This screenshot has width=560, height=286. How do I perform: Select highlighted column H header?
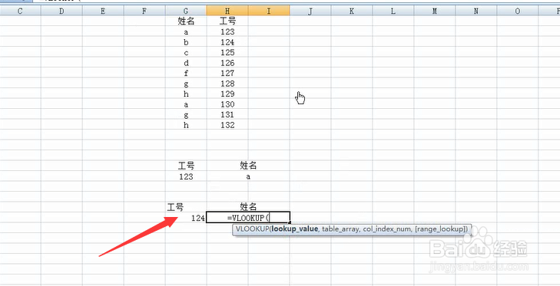click(x=227, y=11)
